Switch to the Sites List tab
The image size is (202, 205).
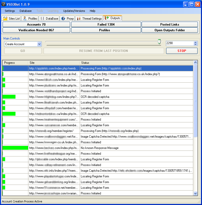[11, 18]
